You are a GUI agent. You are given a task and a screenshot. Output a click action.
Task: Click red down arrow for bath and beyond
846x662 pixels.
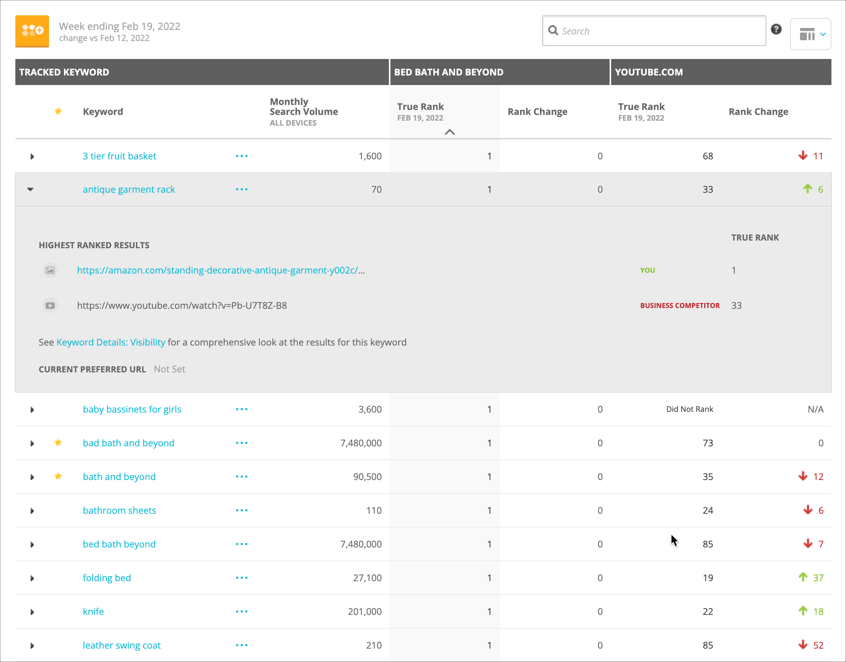click(803, 476)
